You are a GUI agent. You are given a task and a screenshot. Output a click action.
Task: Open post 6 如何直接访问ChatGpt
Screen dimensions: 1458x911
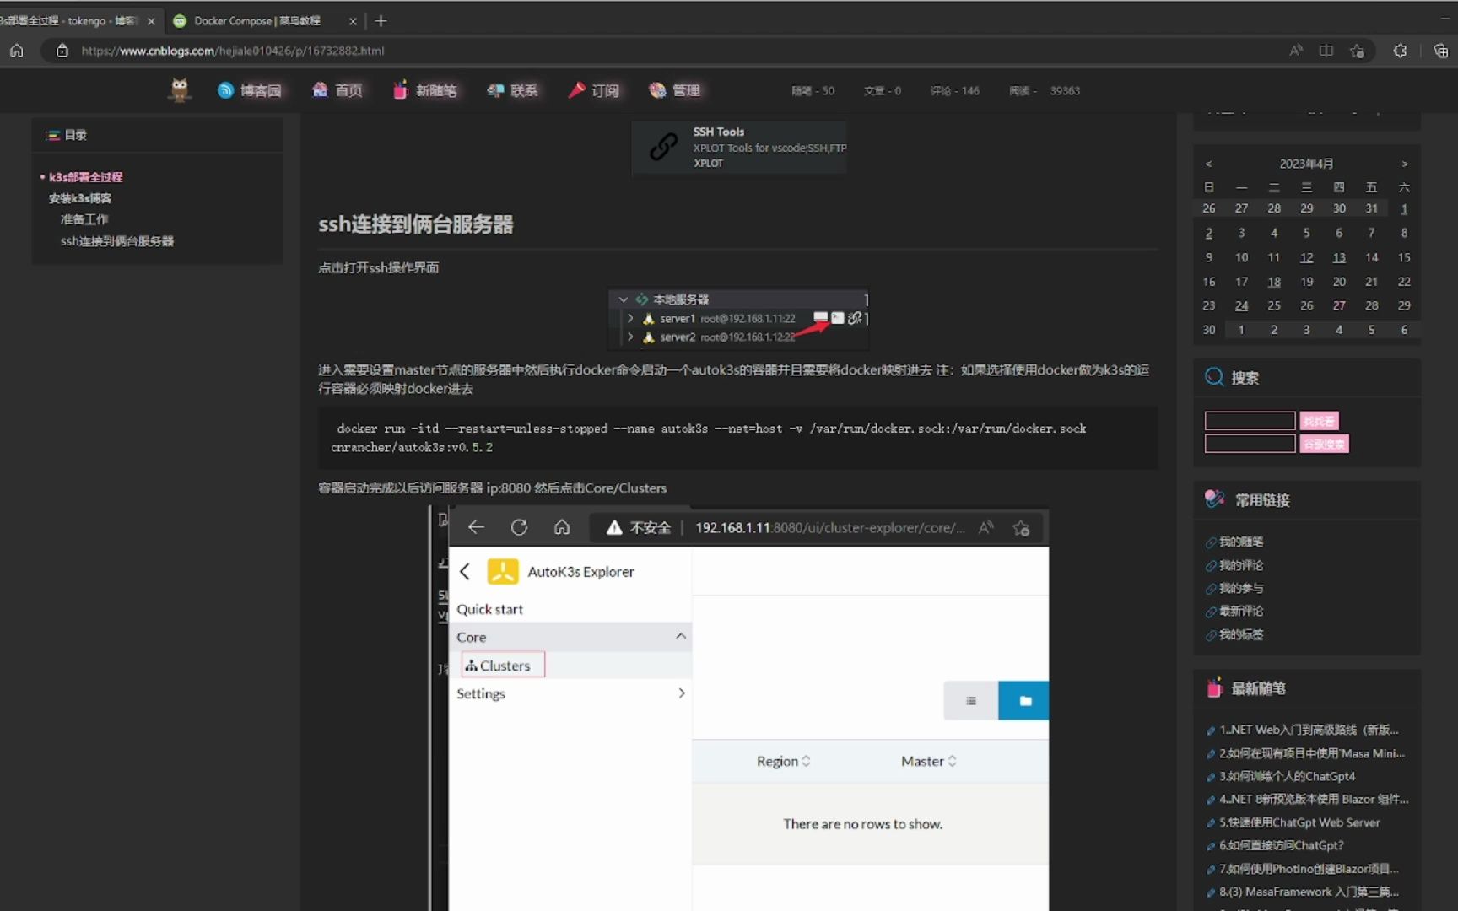coord(1281,845)
